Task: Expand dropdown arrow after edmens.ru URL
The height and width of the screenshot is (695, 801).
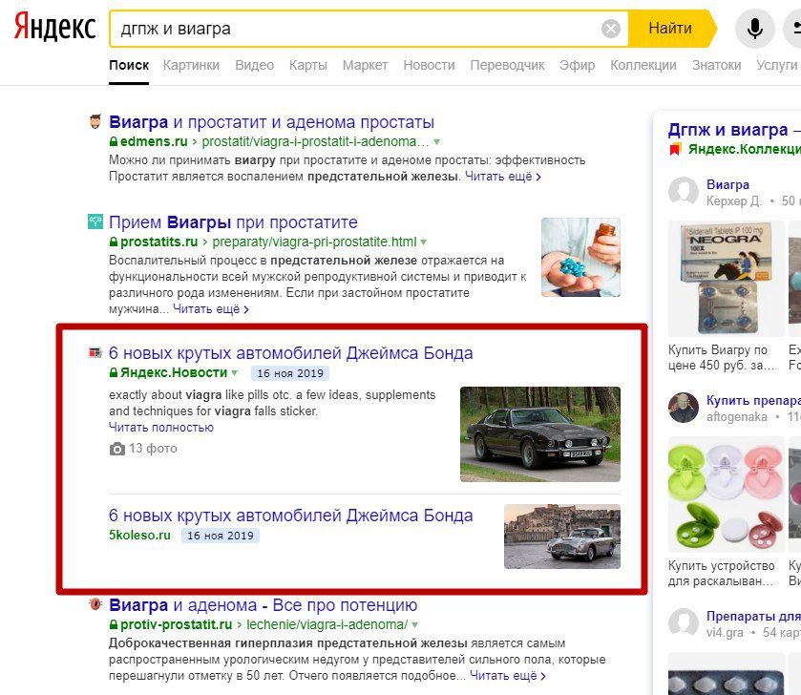Action: coord(436,142)
